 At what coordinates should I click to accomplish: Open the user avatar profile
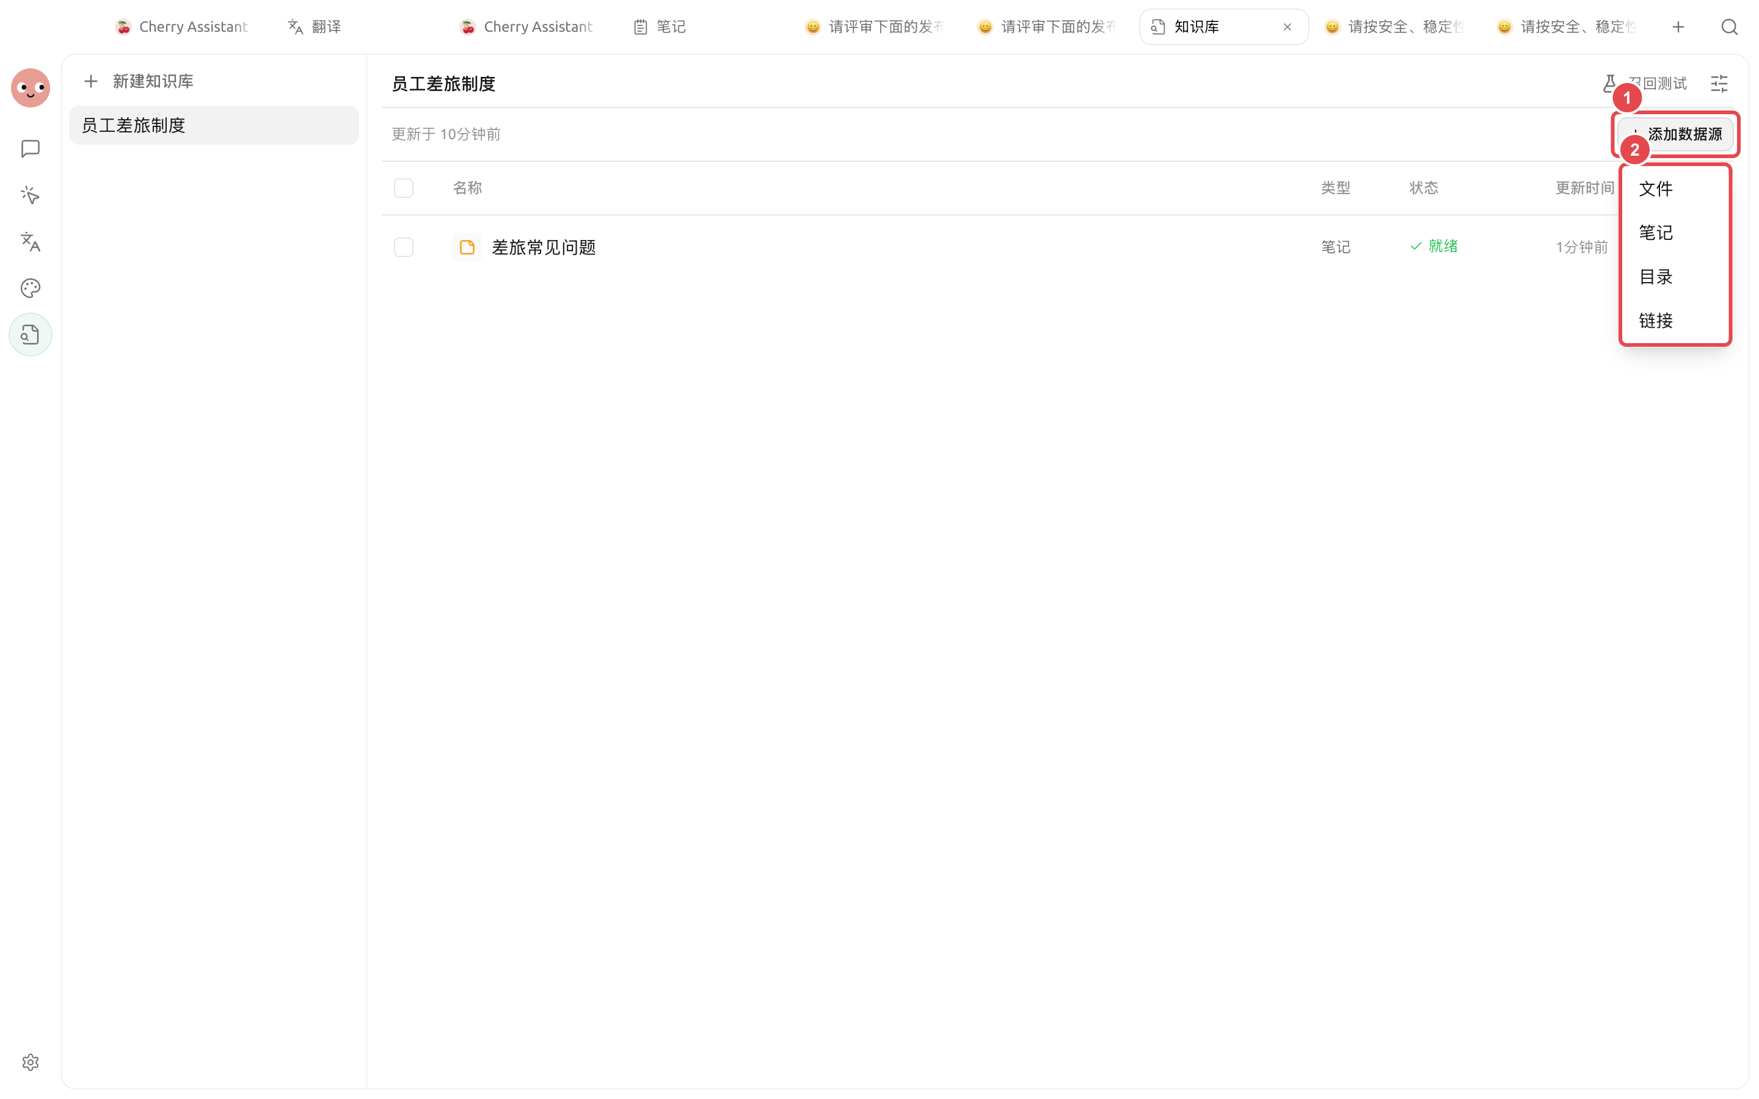click(x=31, y=88)
